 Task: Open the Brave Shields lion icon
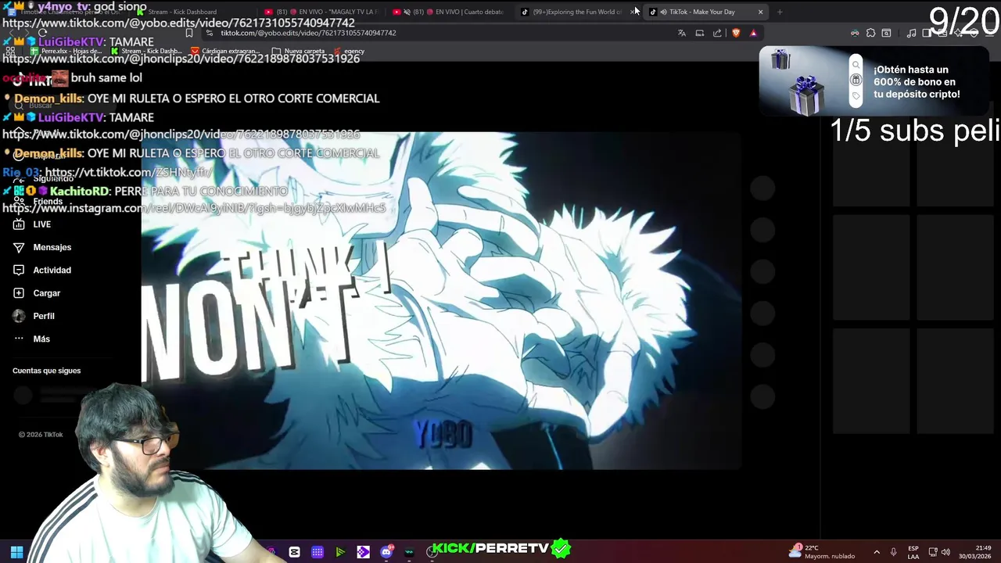(x=736, y=33)
